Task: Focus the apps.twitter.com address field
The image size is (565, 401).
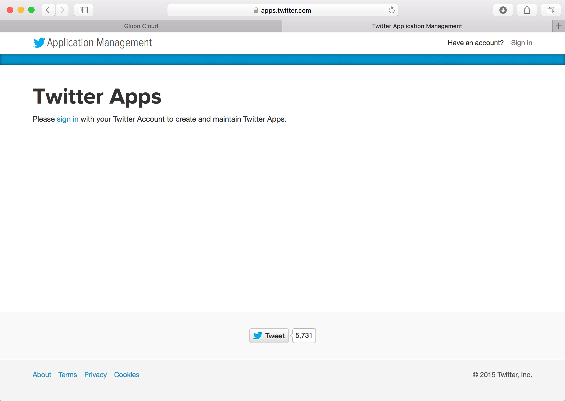Action: (x=282, y=10)
